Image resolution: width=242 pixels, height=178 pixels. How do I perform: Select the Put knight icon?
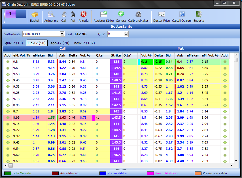[73, 14]
